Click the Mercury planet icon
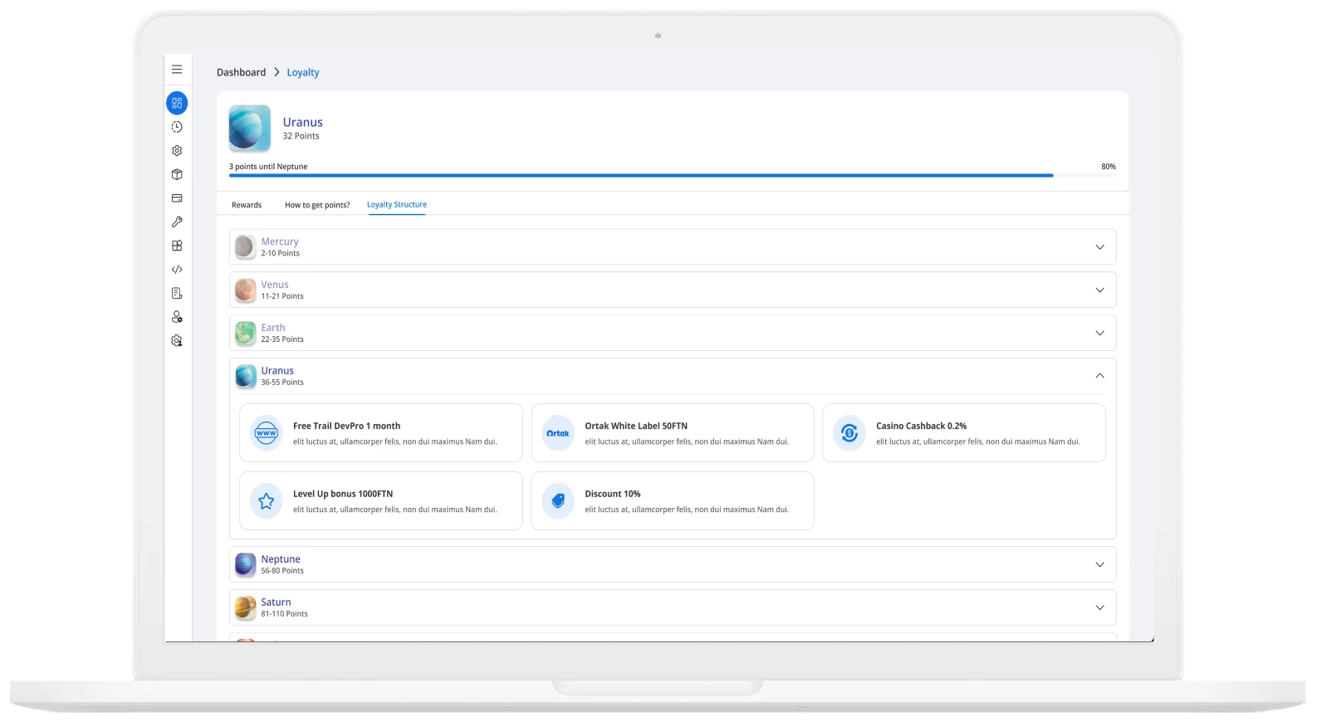The image size is (1317, 722). click(245, 247)
